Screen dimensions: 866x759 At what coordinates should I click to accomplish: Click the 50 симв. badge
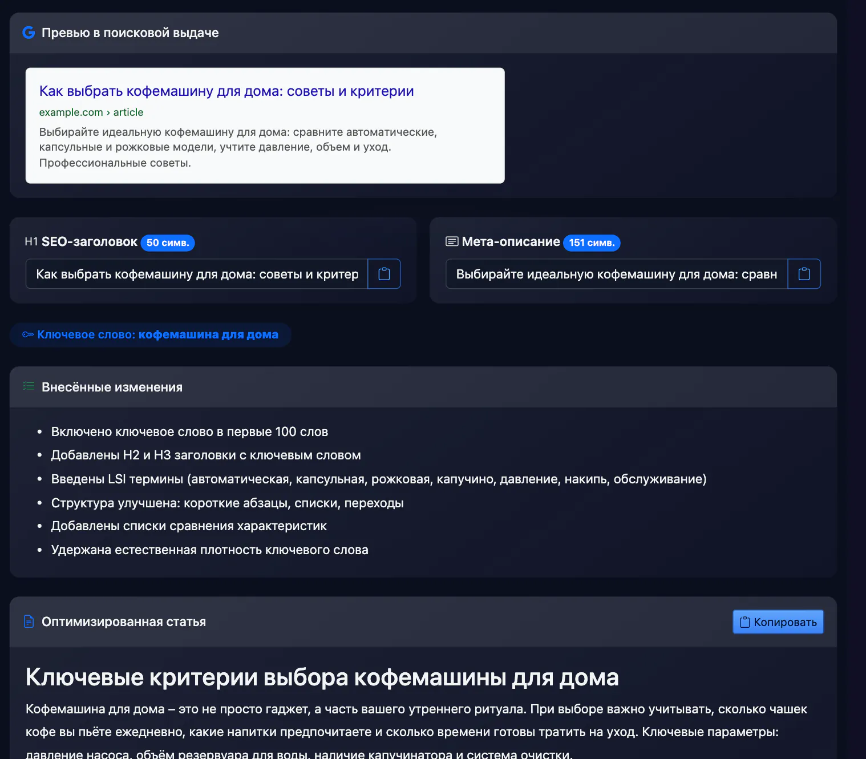pos(168,243)
